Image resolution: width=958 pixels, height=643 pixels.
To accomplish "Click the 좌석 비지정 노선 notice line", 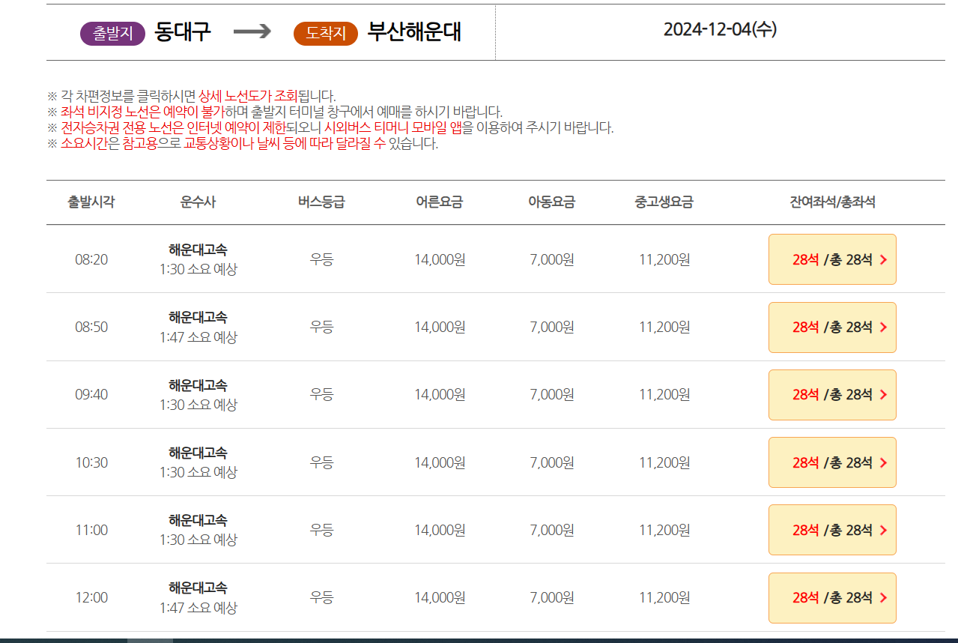I will coord(274,112).
